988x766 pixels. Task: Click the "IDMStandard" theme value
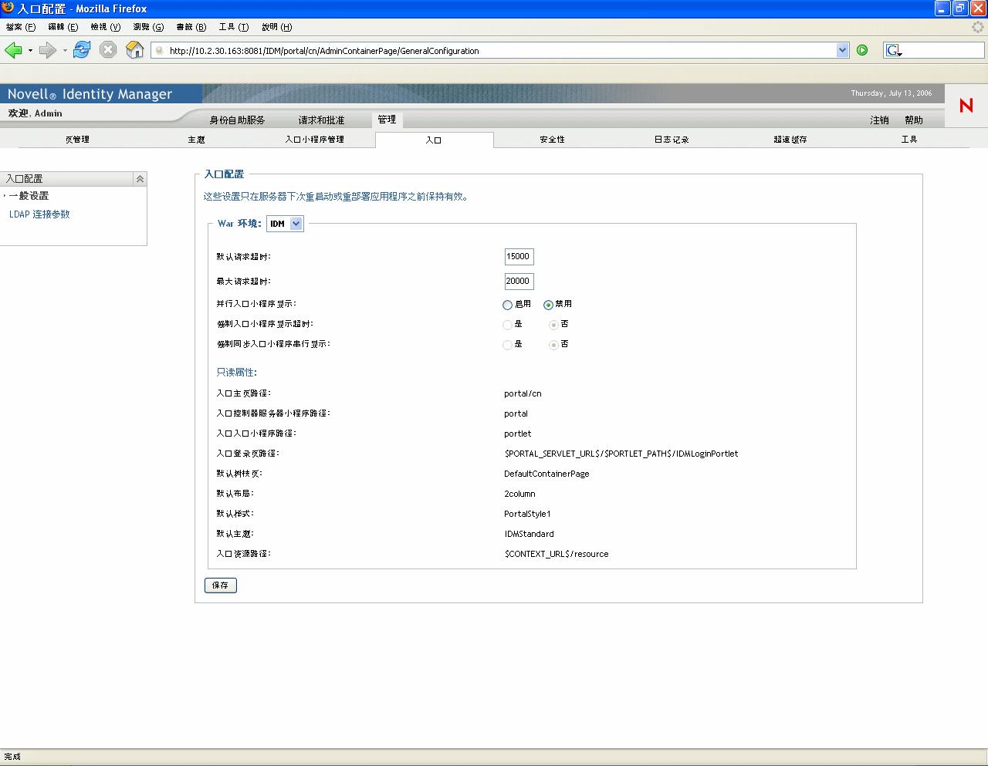click(529, 534)
